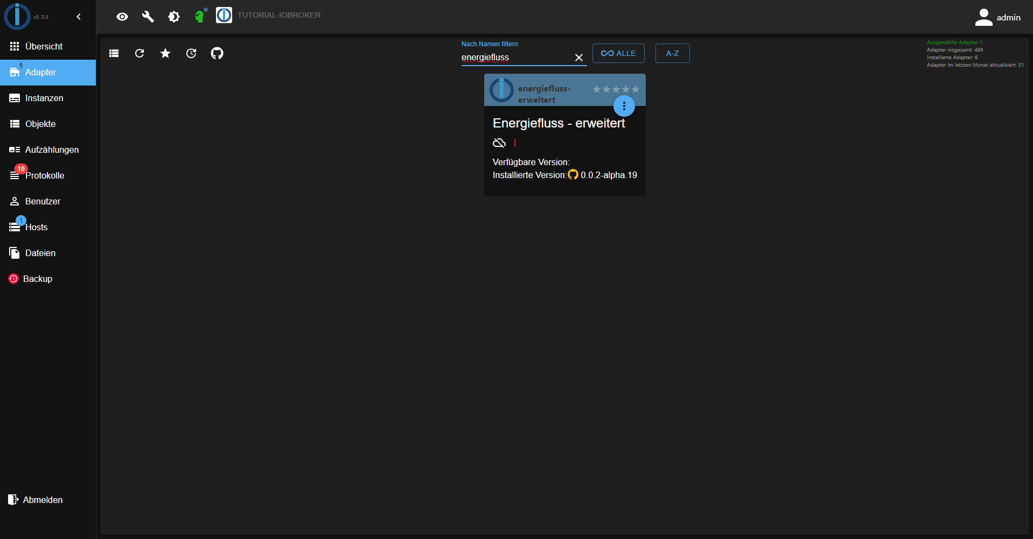Toggle light/dark theme
The image size is (1033, 539).
click(x=174, y=17)
